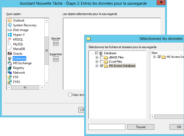Select the Outlook icon in the list
Screen dimensions: 184x136
[x=10, y=21]
